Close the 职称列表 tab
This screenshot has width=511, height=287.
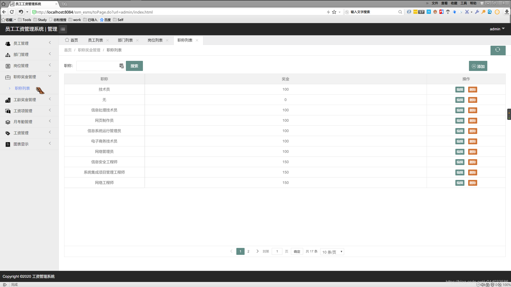point(197,40)
